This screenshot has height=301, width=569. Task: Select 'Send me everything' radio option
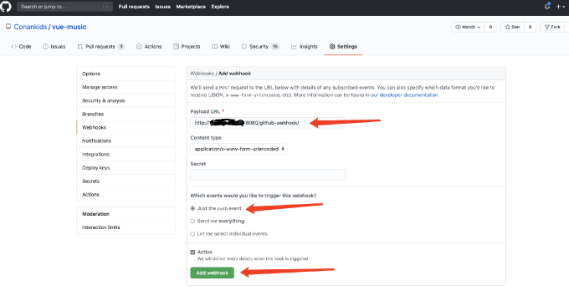coord(192,221)
